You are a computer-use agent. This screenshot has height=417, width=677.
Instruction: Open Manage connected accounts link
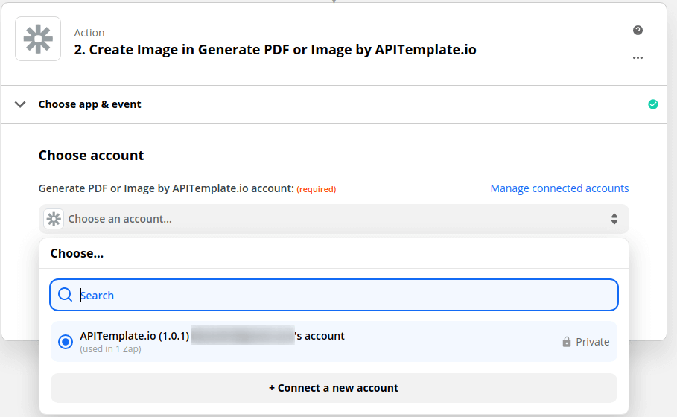pos(559,188)
